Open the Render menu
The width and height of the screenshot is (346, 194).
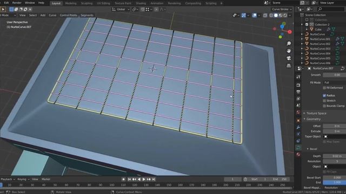(17, 3)
